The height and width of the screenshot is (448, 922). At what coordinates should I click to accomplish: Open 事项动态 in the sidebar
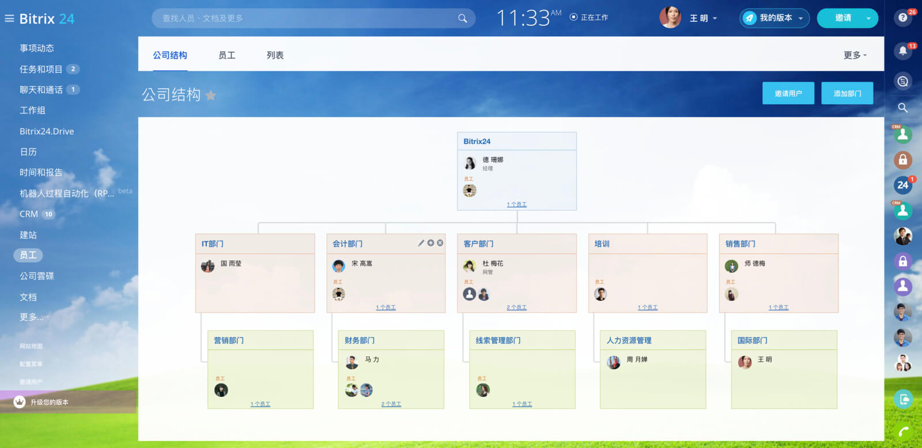tap(37, 48)
